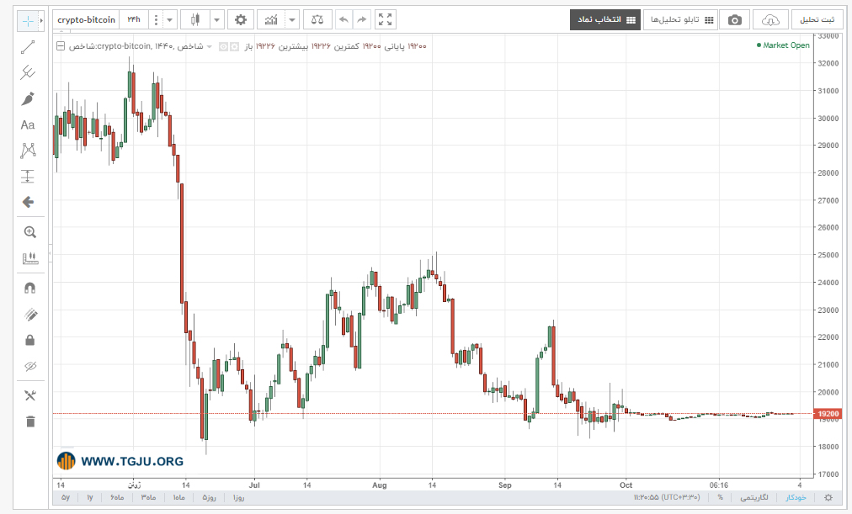Expand the indicator templates dropdown arrow
This screenshot has height=514, width=852.
(292, 20)
